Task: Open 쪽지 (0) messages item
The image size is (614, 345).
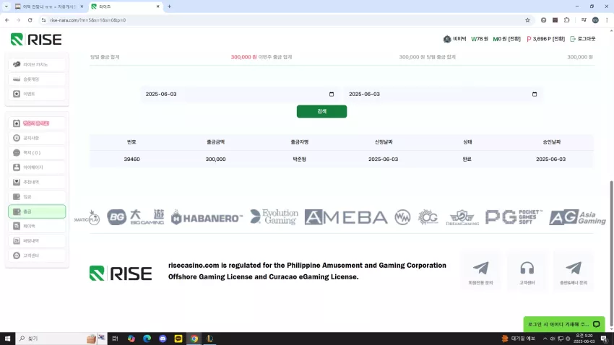Action: click(37, 152)
